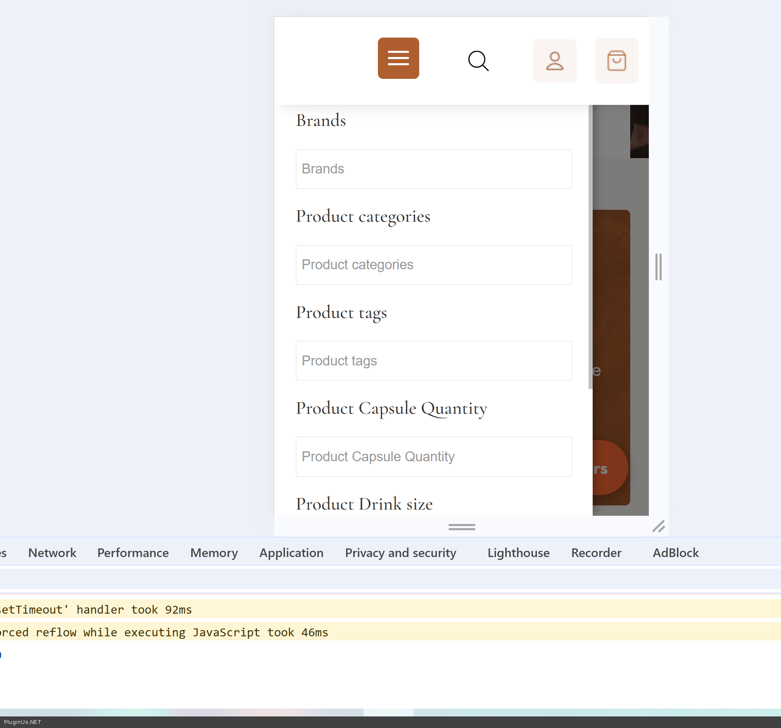The image size is (781, 728).
Task: Click the filter panel's vertical scrollbar
Action: [590, 248]
